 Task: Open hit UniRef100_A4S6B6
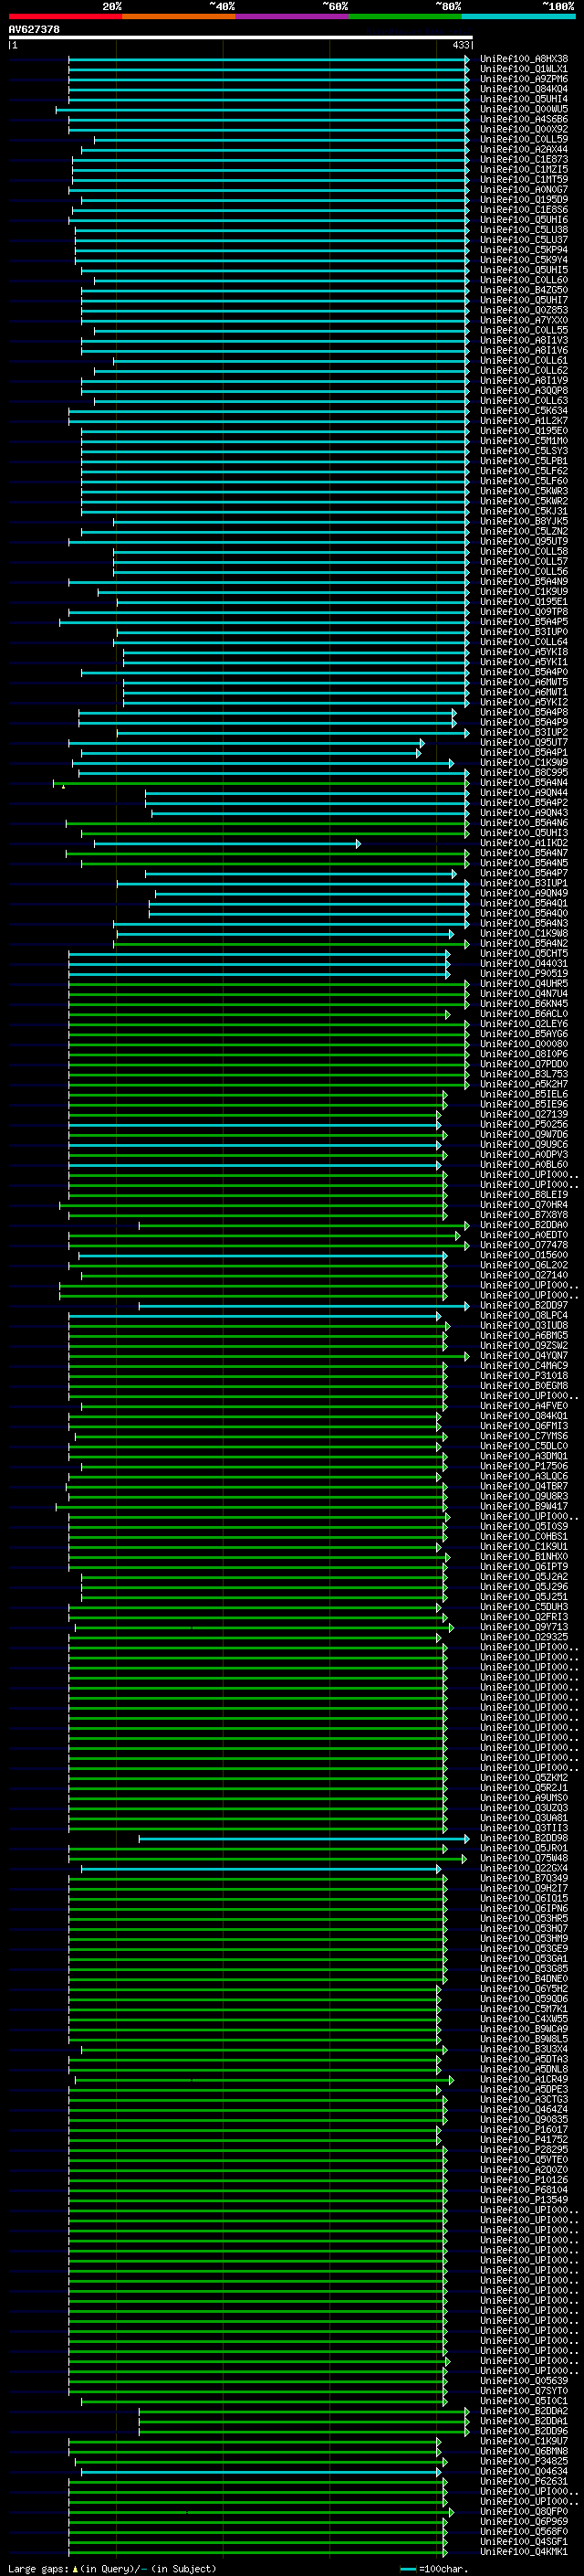523,119
